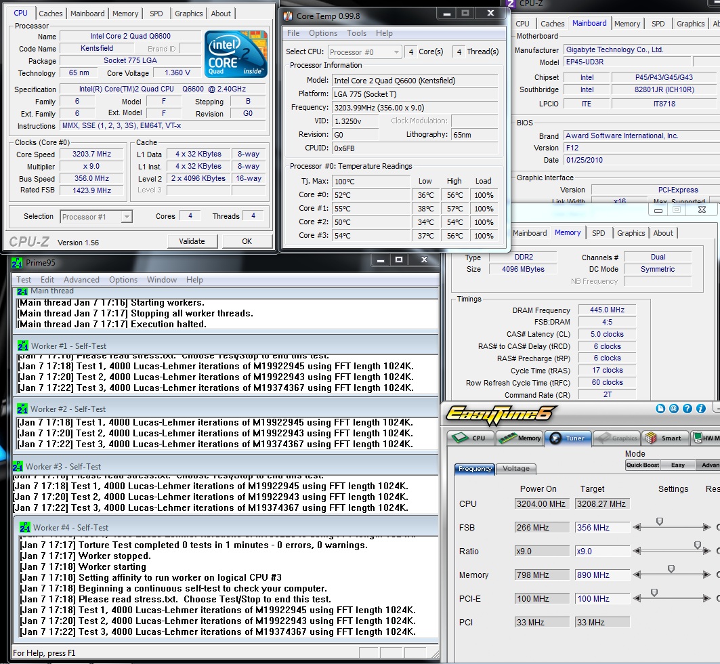Click the Worker #1 Self-Test window icon
Viewport: 720px width, 664px height.
pyautogui.click(x=22, y=344)
